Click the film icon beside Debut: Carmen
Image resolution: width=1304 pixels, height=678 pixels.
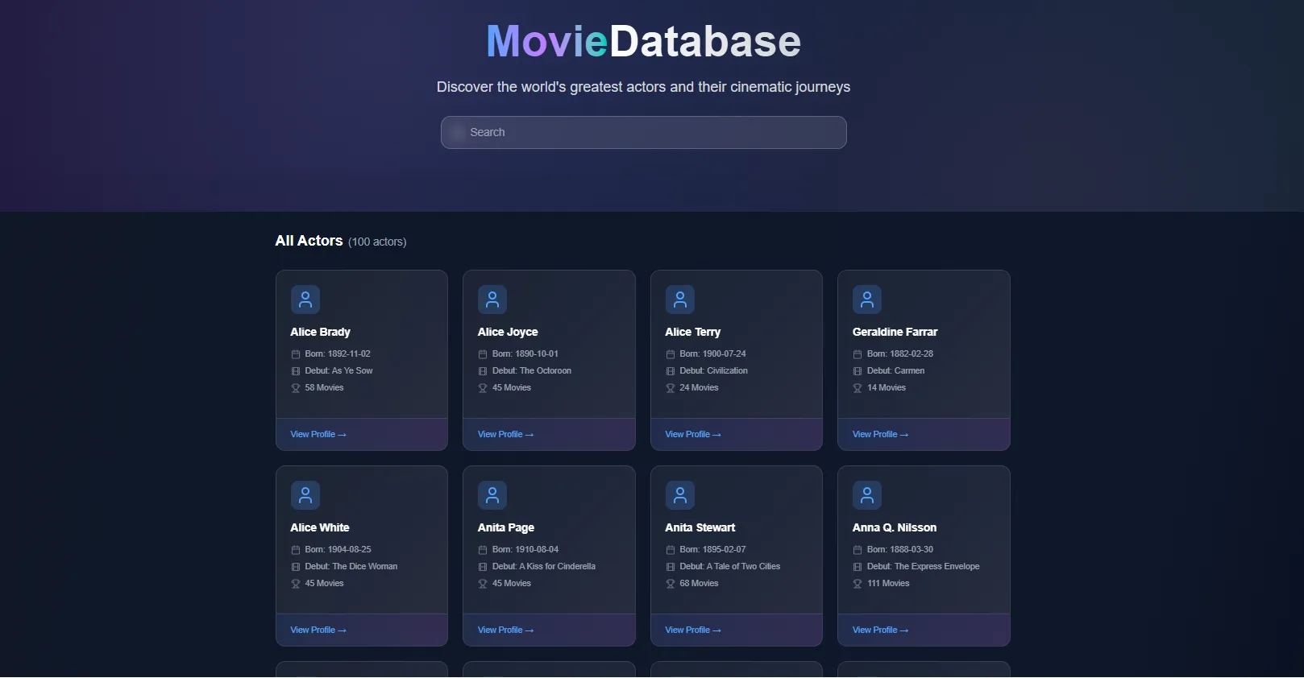click(858, 371)
